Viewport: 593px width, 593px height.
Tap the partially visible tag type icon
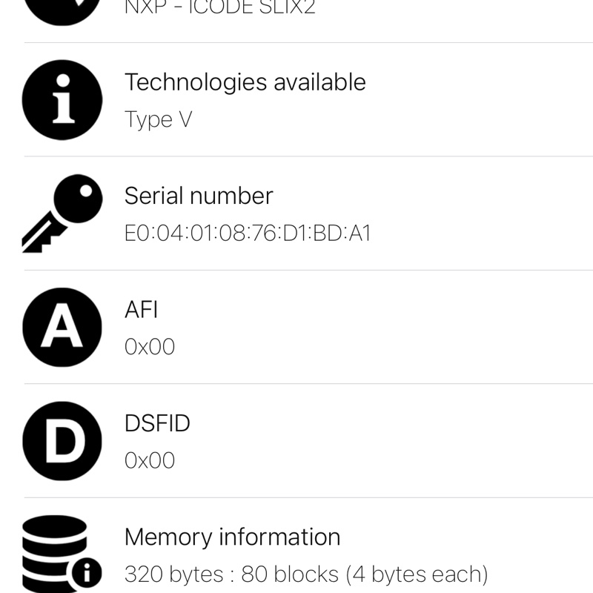click(62, 9)
